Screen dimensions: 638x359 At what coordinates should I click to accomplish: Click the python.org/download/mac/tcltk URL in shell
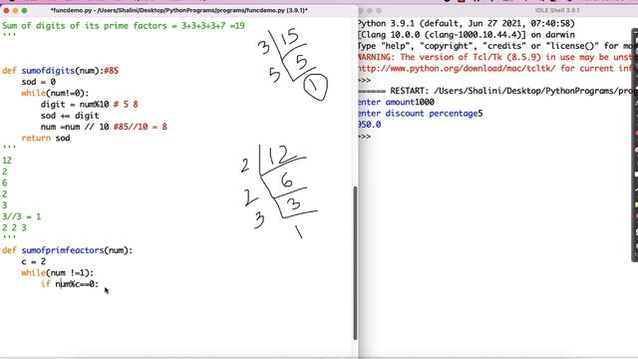pyautogui.click(x=457, y=69)
